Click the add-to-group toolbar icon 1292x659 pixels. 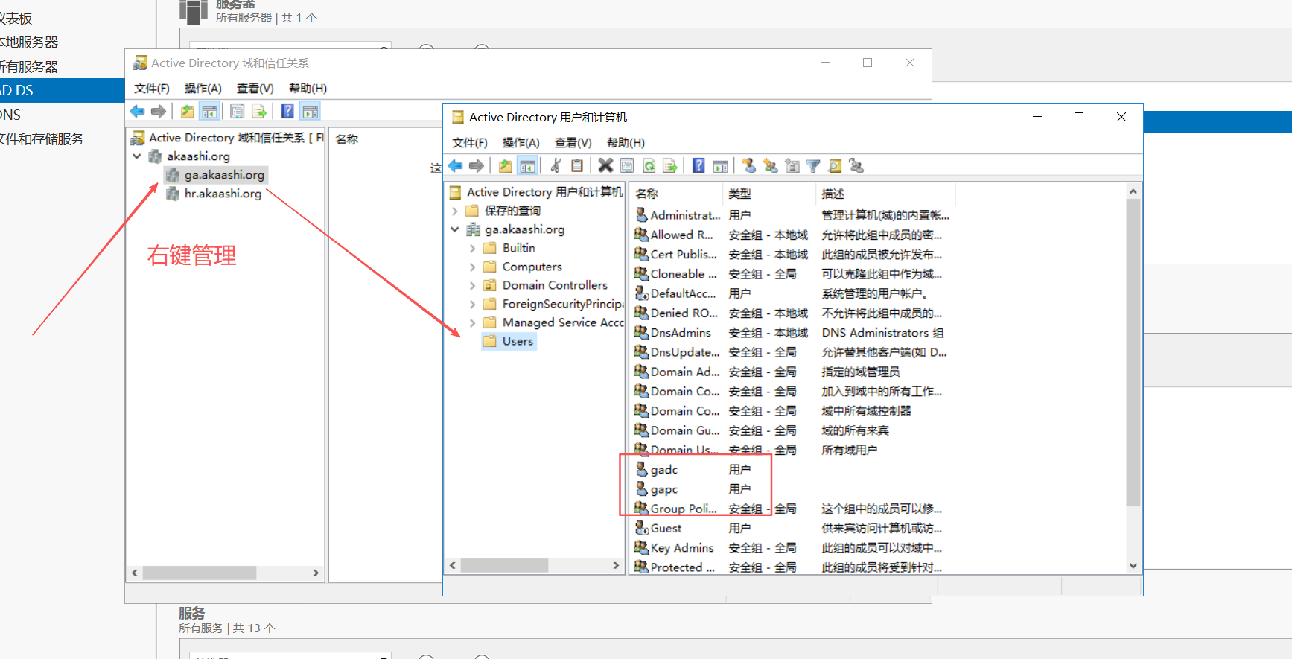coord(856,166)
